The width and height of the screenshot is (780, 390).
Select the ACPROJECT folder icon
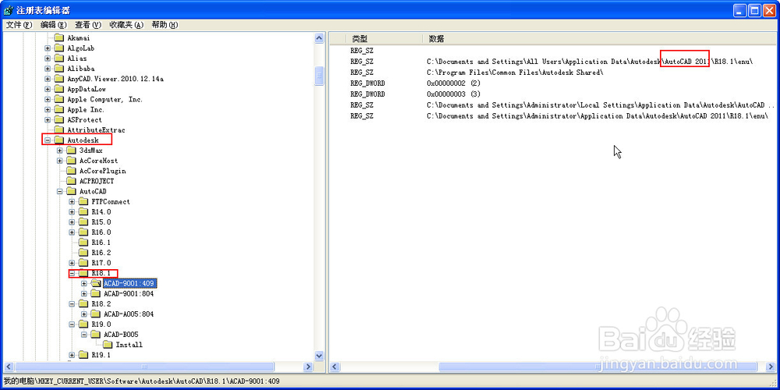tap(72, 181)
